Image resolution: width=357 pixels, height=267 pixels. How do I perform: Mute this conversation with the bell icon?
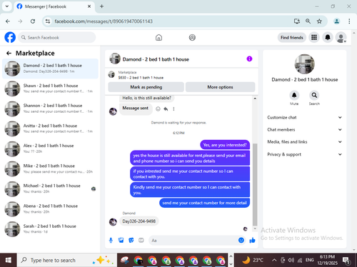[294, 95]
